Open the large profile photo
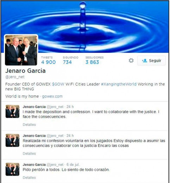Screen dimensions: 170x183 [21, 50]
